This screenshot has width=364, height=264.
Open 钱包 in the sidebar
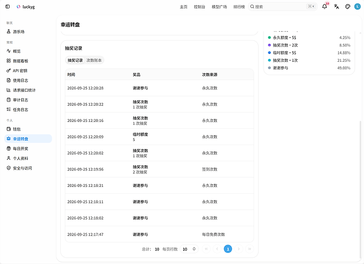28,129
